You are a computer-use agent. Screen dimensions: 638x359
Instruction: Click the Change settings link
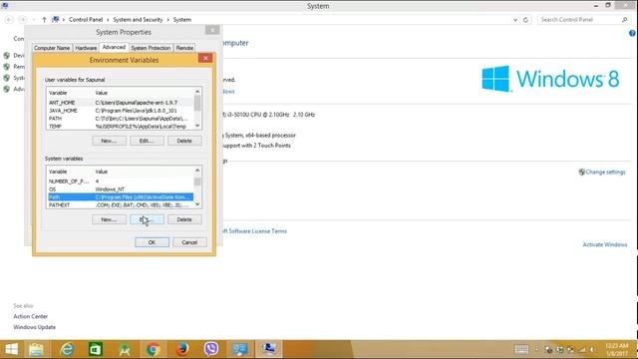(x=605, y=173)
